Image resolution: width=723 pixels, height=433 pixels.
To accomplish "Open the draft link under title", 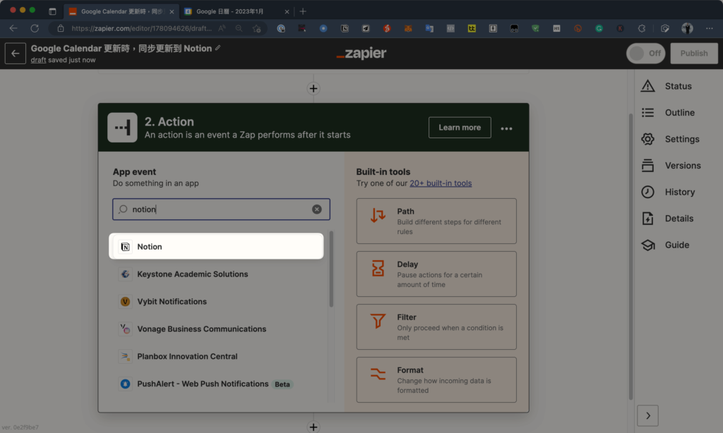I will coord(38,60).
